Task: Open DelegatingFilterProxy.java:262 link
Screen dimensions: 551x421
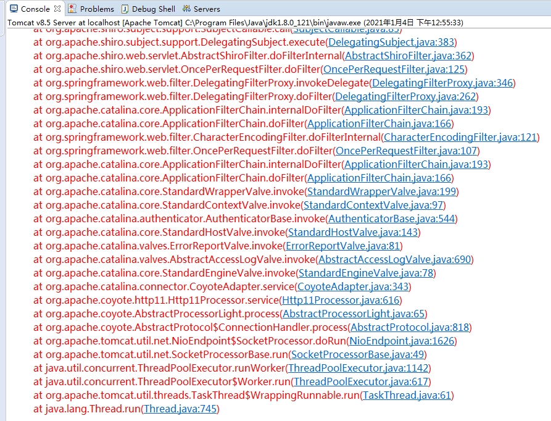Action: pos(405,97)
